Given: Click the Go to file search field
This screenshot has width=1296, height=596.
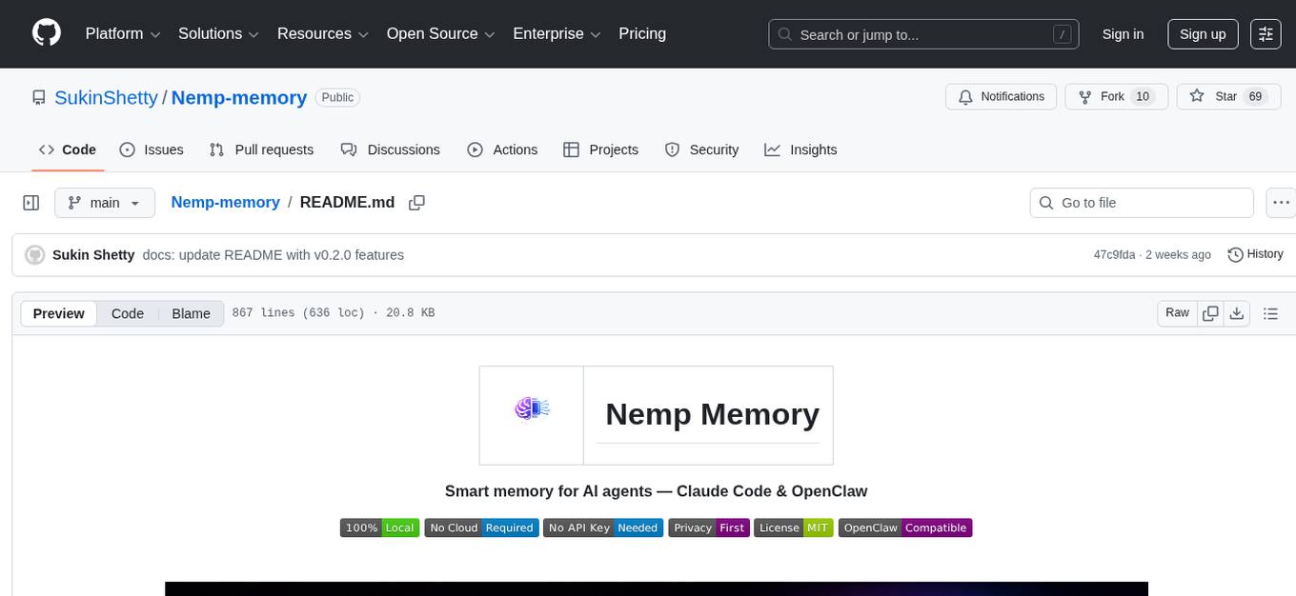Looking at the screenshot, I should click(x=1141, y=203).
